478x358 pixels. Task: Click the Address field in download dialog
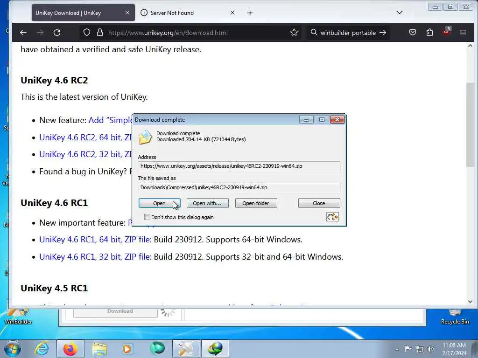[x=239, y=166]
